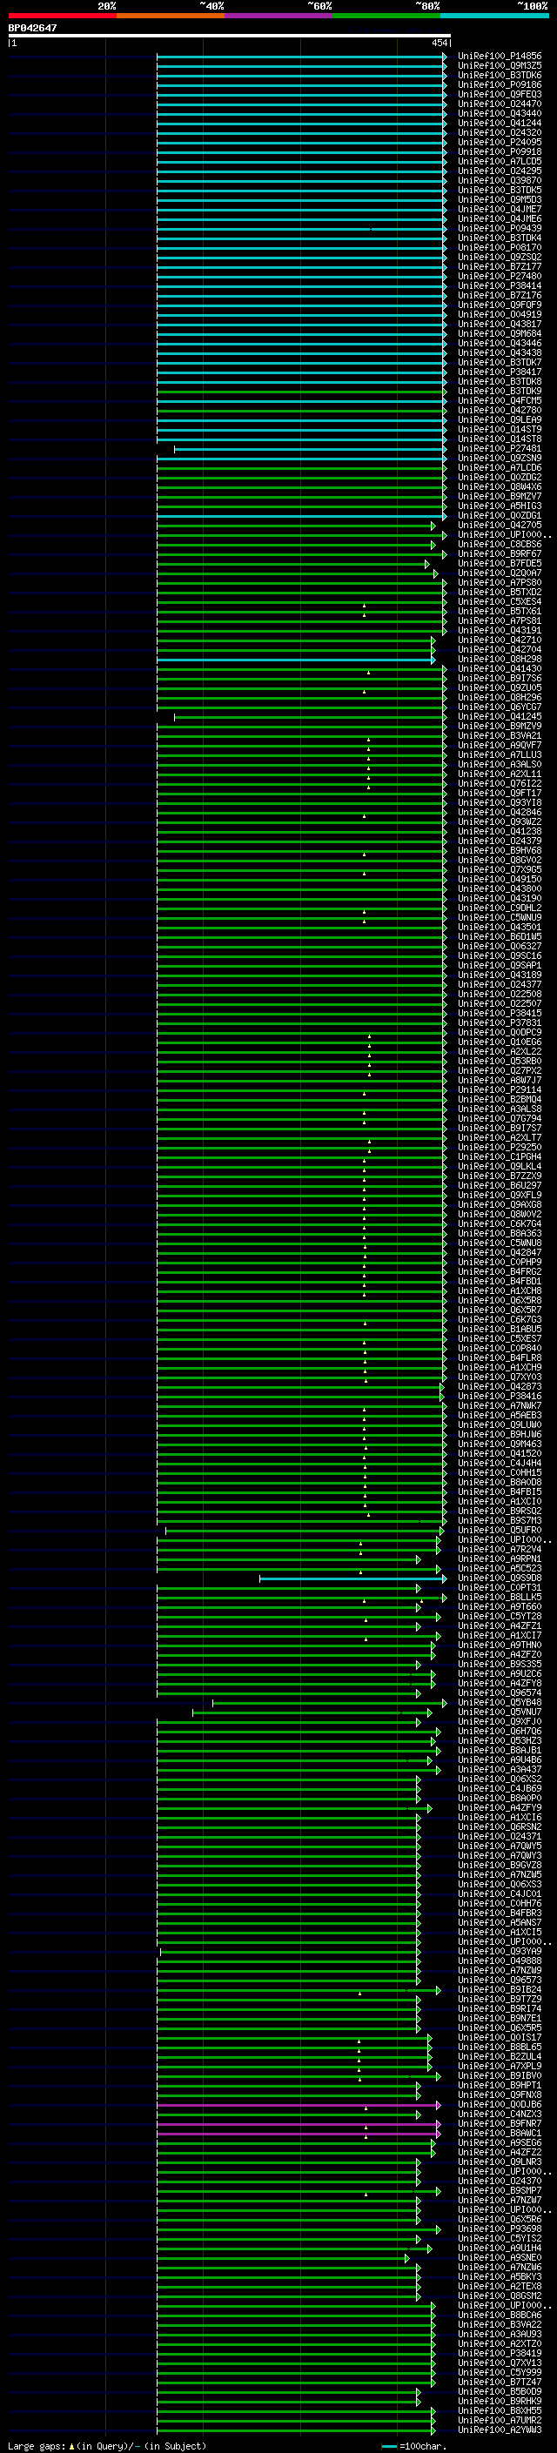Select hit label UniRef100_C5YT28
The width and height of the screenshot is (557, 2453).
pyautogui.click(x=500, y=1617)
